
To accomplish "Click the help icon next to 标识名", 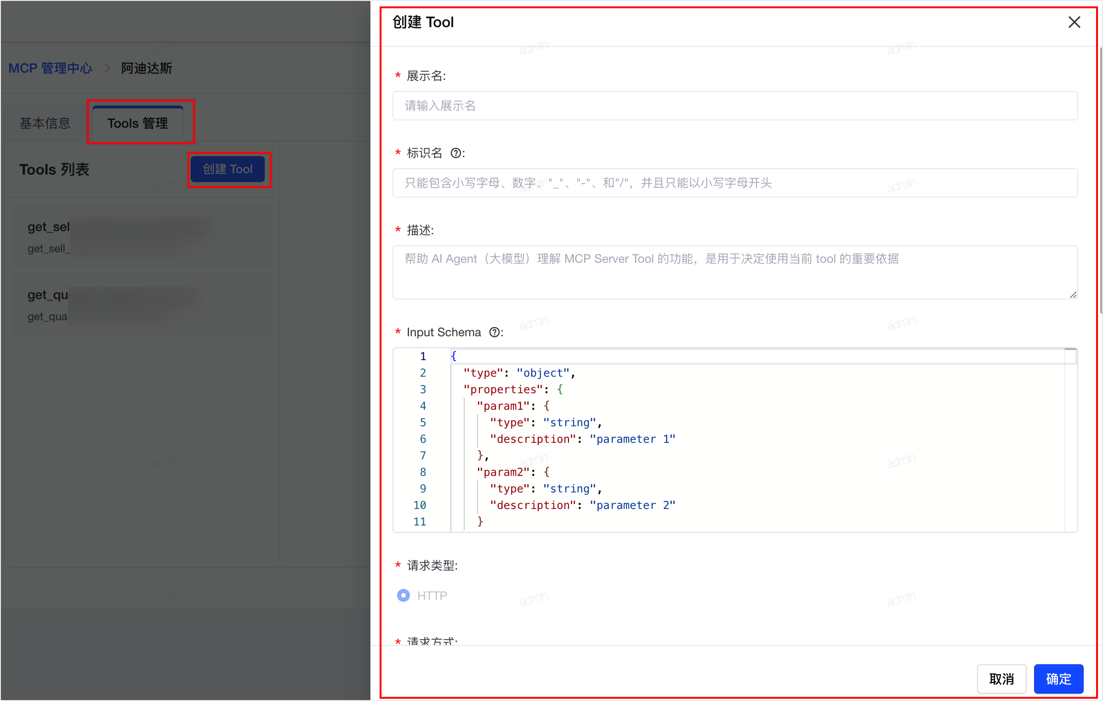I will tap(455, 153).
